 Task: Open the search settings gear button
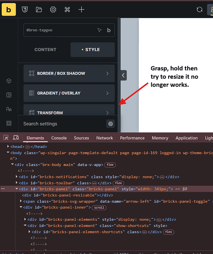(x=110, y=124)
